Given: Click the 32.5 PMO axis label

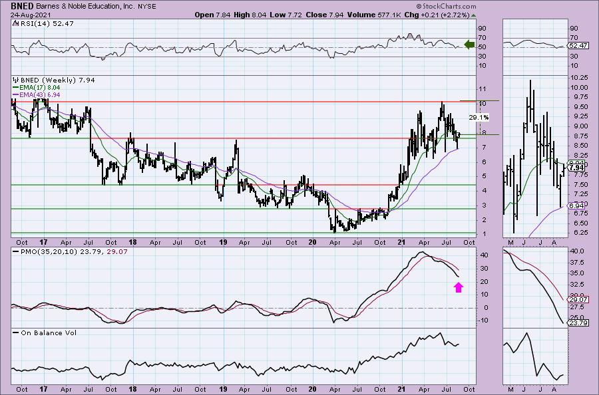Looking at the screenshot, I should pos(577,285).
